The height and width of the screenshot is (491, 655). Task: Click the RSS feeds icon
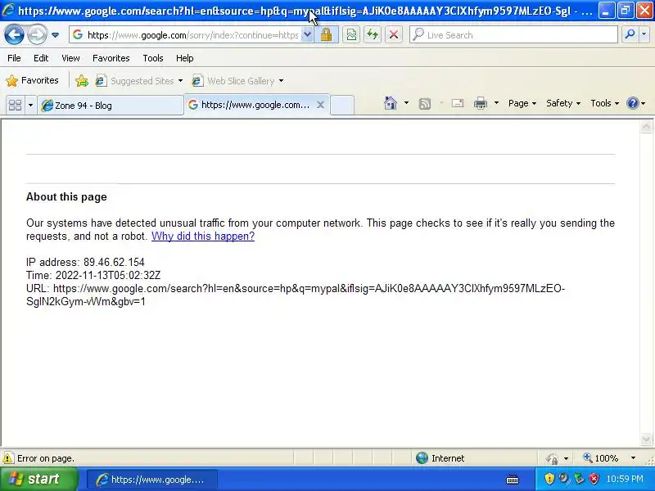coord(425,103)
